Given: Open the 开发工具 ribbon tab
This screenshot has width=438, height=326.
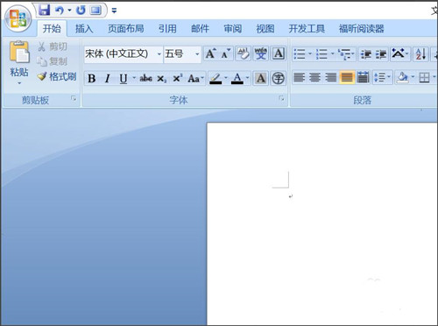Looking at the screenshot, I should tap(307, 29).
